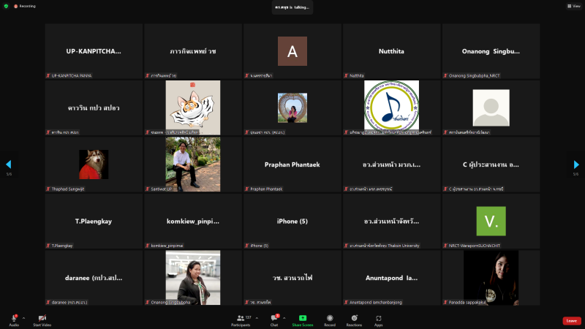Open the Participants panel
The width and height of the screenshot is (585, 329).
coord(241,319)
